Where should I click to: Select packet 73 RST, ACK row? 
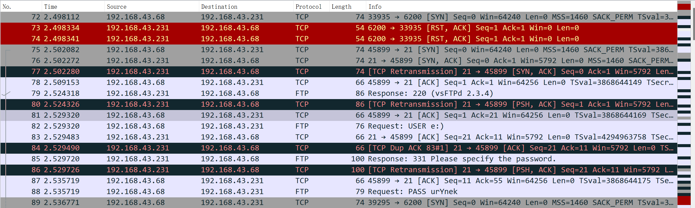click(x=339, y=28)
